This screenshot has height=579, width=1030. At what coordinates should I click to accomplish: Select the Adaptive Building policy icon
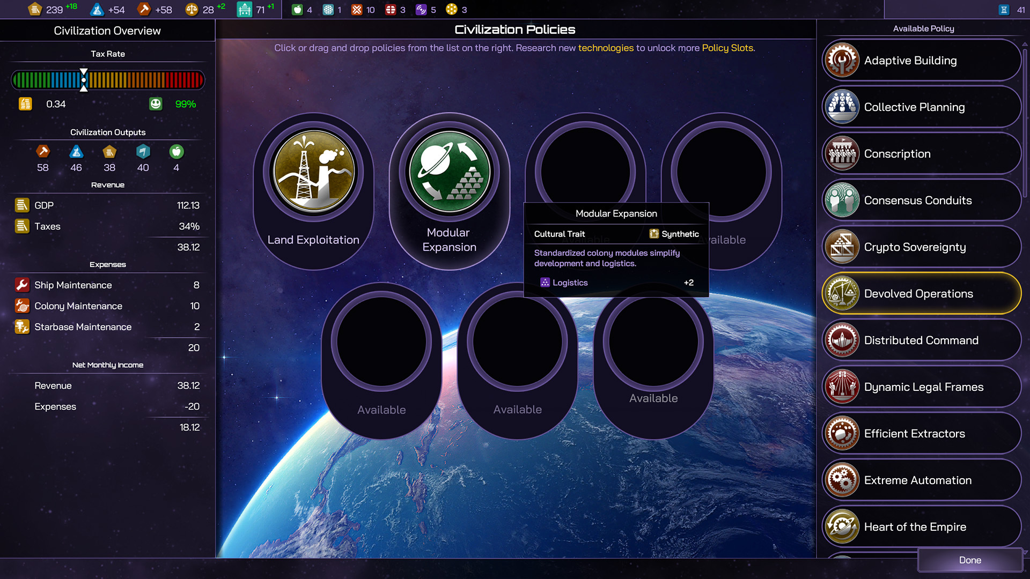pos(842,60)
